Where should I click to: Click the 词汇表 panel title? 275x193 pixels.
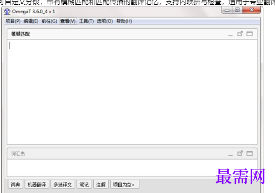click(x=18, y=154)
